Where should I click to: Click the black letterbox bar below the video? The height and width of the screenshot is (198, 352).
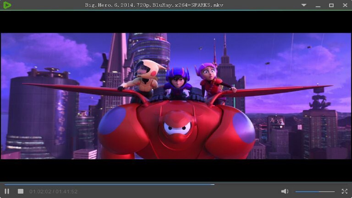[176, 170]
